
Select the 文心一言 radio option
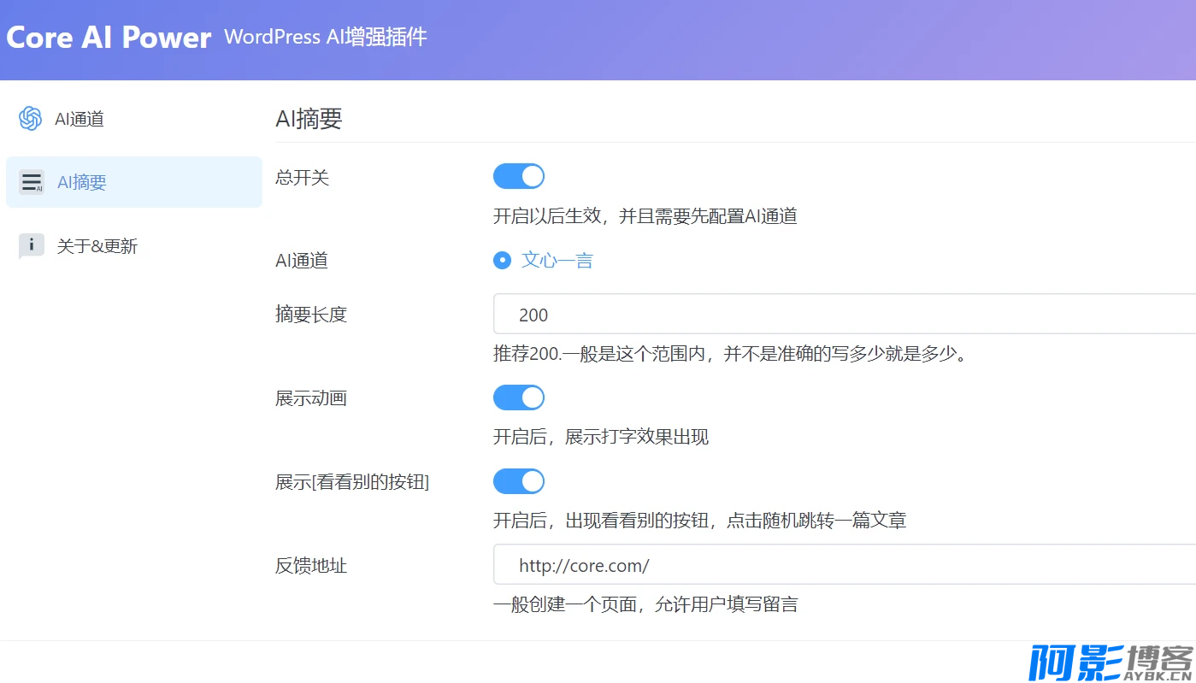coord(544,261)
